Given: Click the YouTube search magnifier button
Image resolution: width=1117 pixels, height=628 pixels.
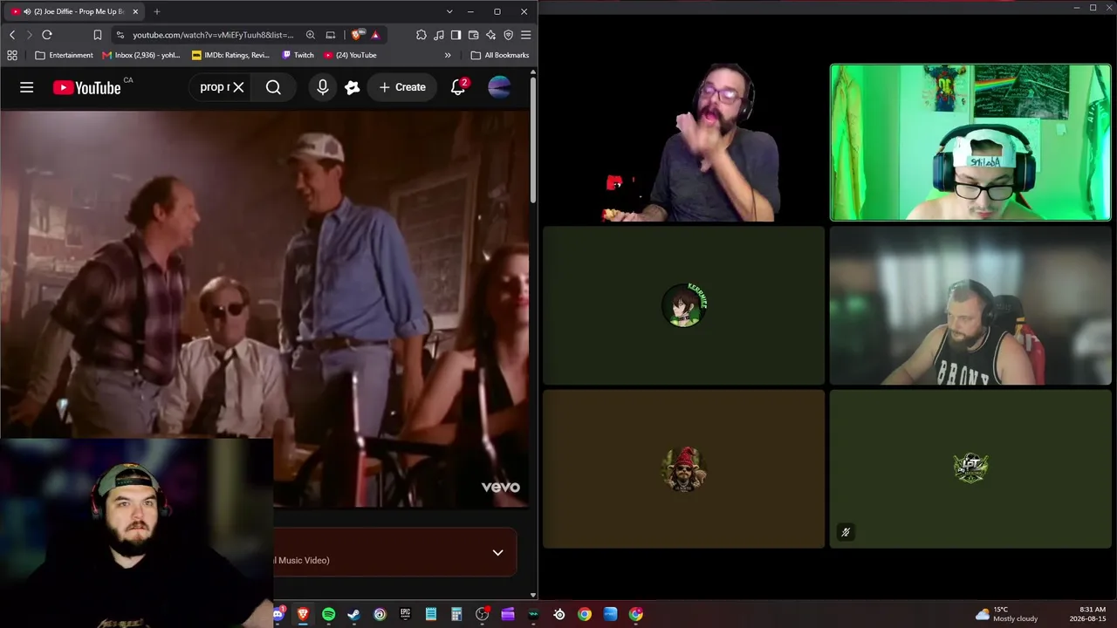Looking at the screenshot, I should point(273,87).
